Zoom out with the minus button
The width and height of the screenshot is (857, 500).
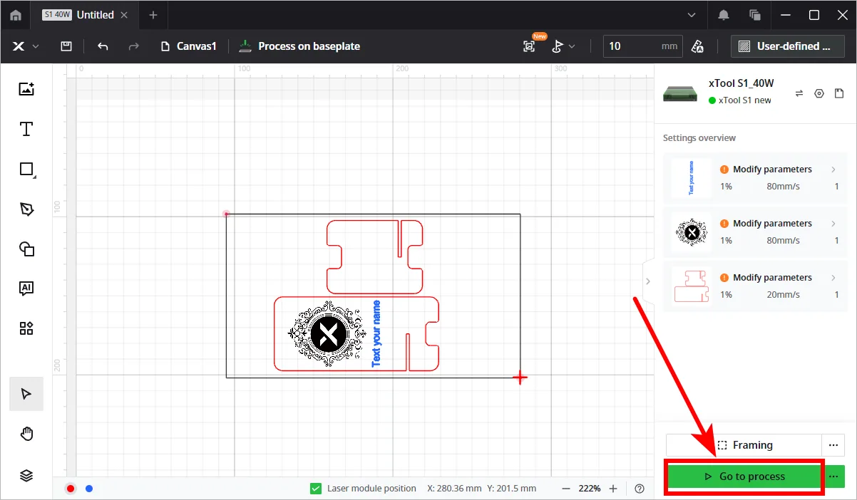(566, 489)
